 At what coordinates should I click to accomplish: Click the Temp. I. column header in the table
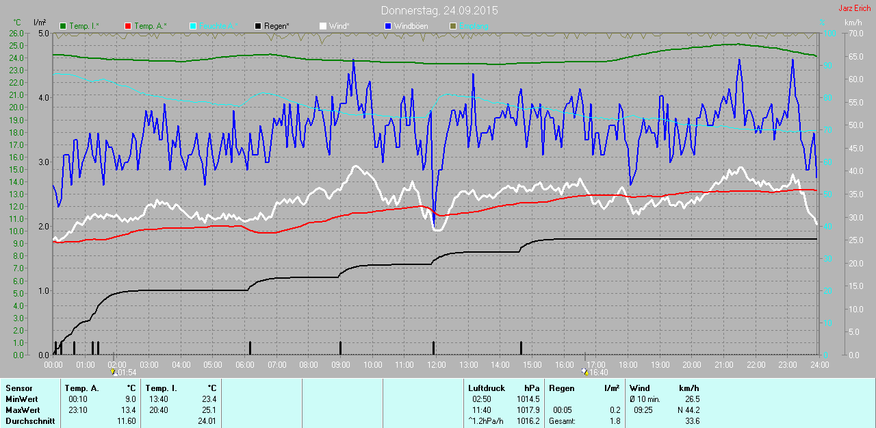(162, 388)
